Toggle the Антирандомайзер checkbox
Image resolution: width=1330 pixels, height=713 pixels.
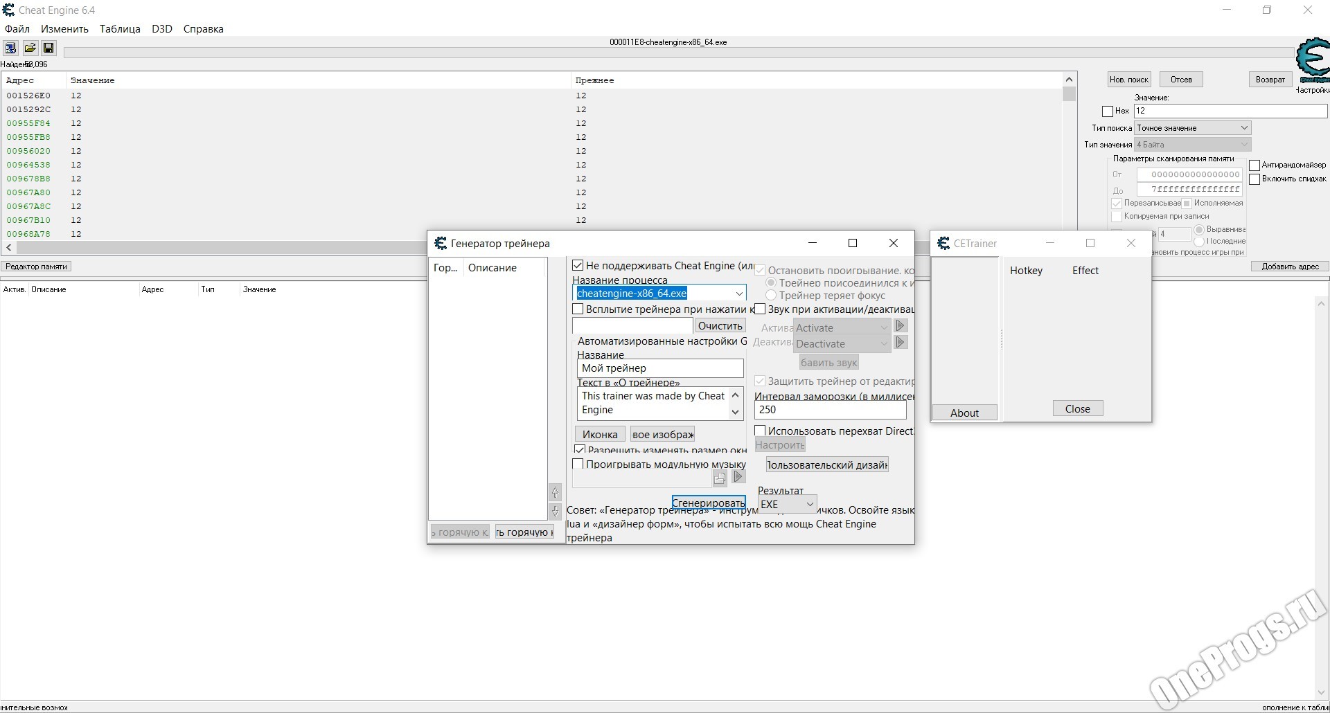click(x=1254, y=165)
